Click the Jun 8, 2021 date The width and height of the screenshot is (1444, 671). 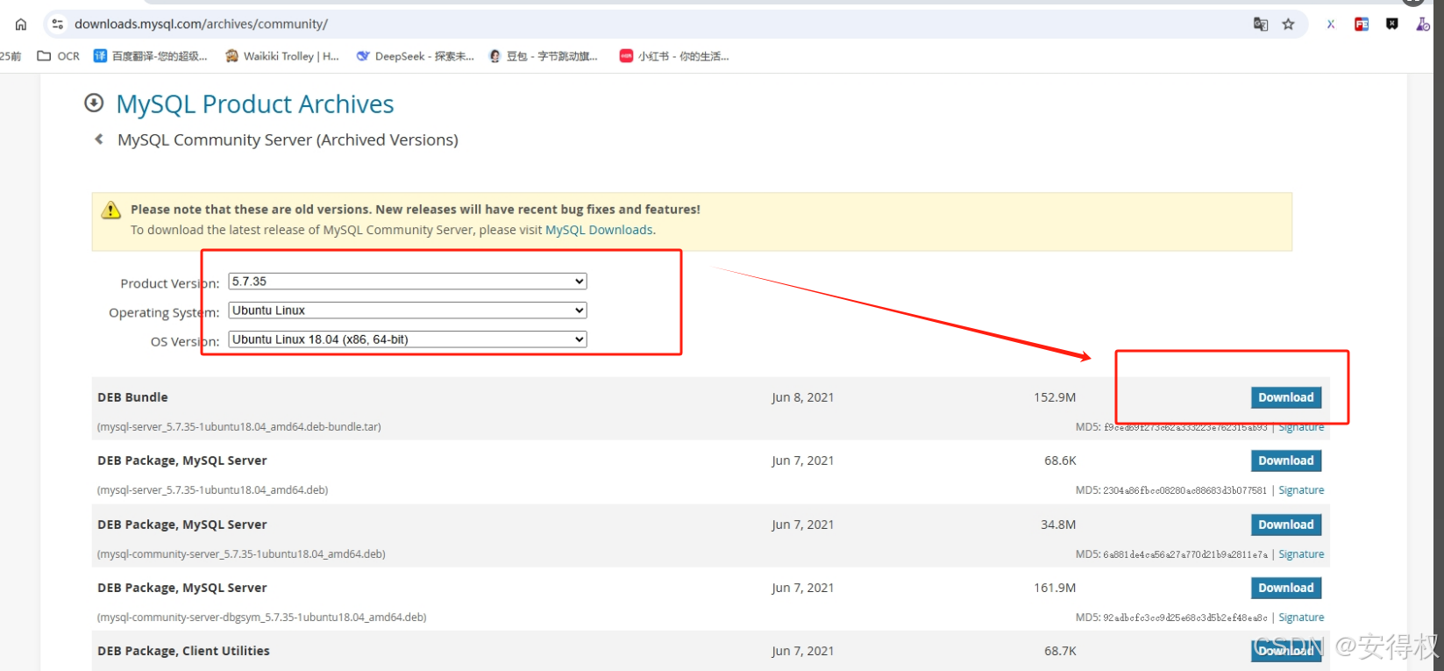(x=802, y=397)
